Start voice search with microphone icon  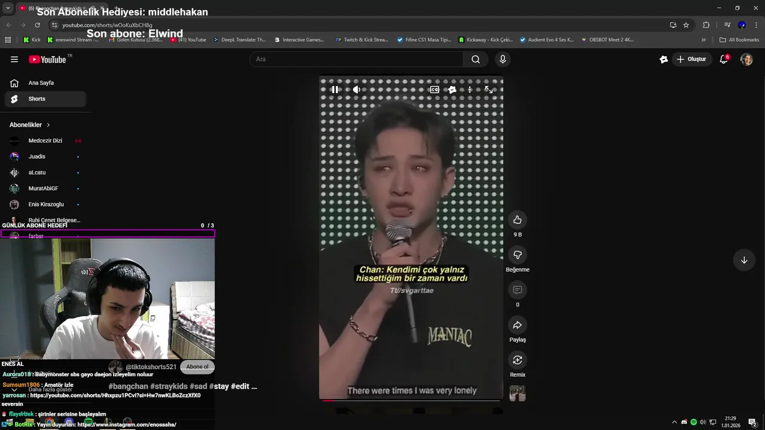(x=503, y=59)
